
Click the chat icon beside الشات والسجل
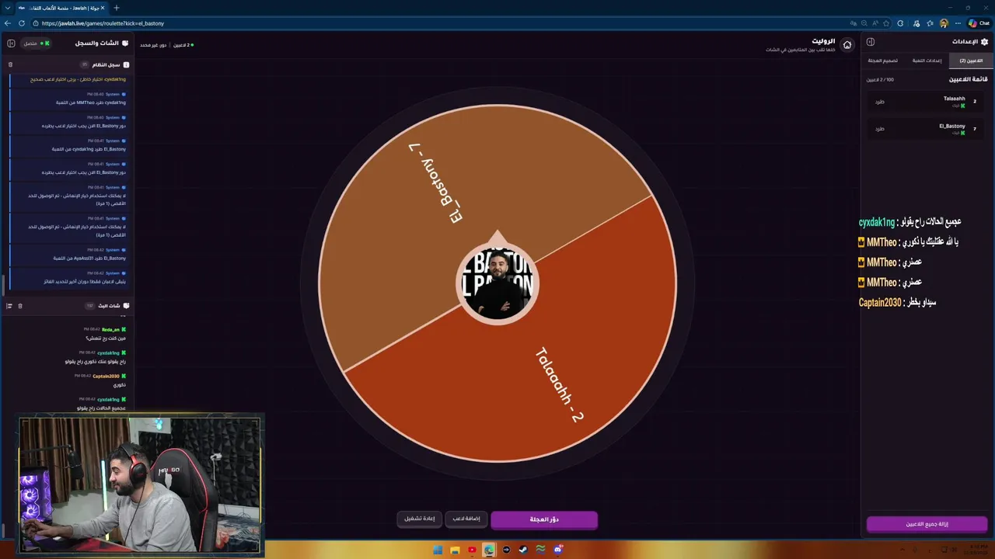tap(125, 43)
